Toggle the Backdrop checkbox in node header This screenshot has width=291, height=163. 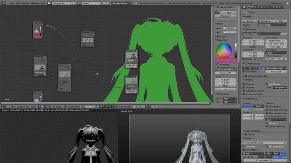coord(83,107)
